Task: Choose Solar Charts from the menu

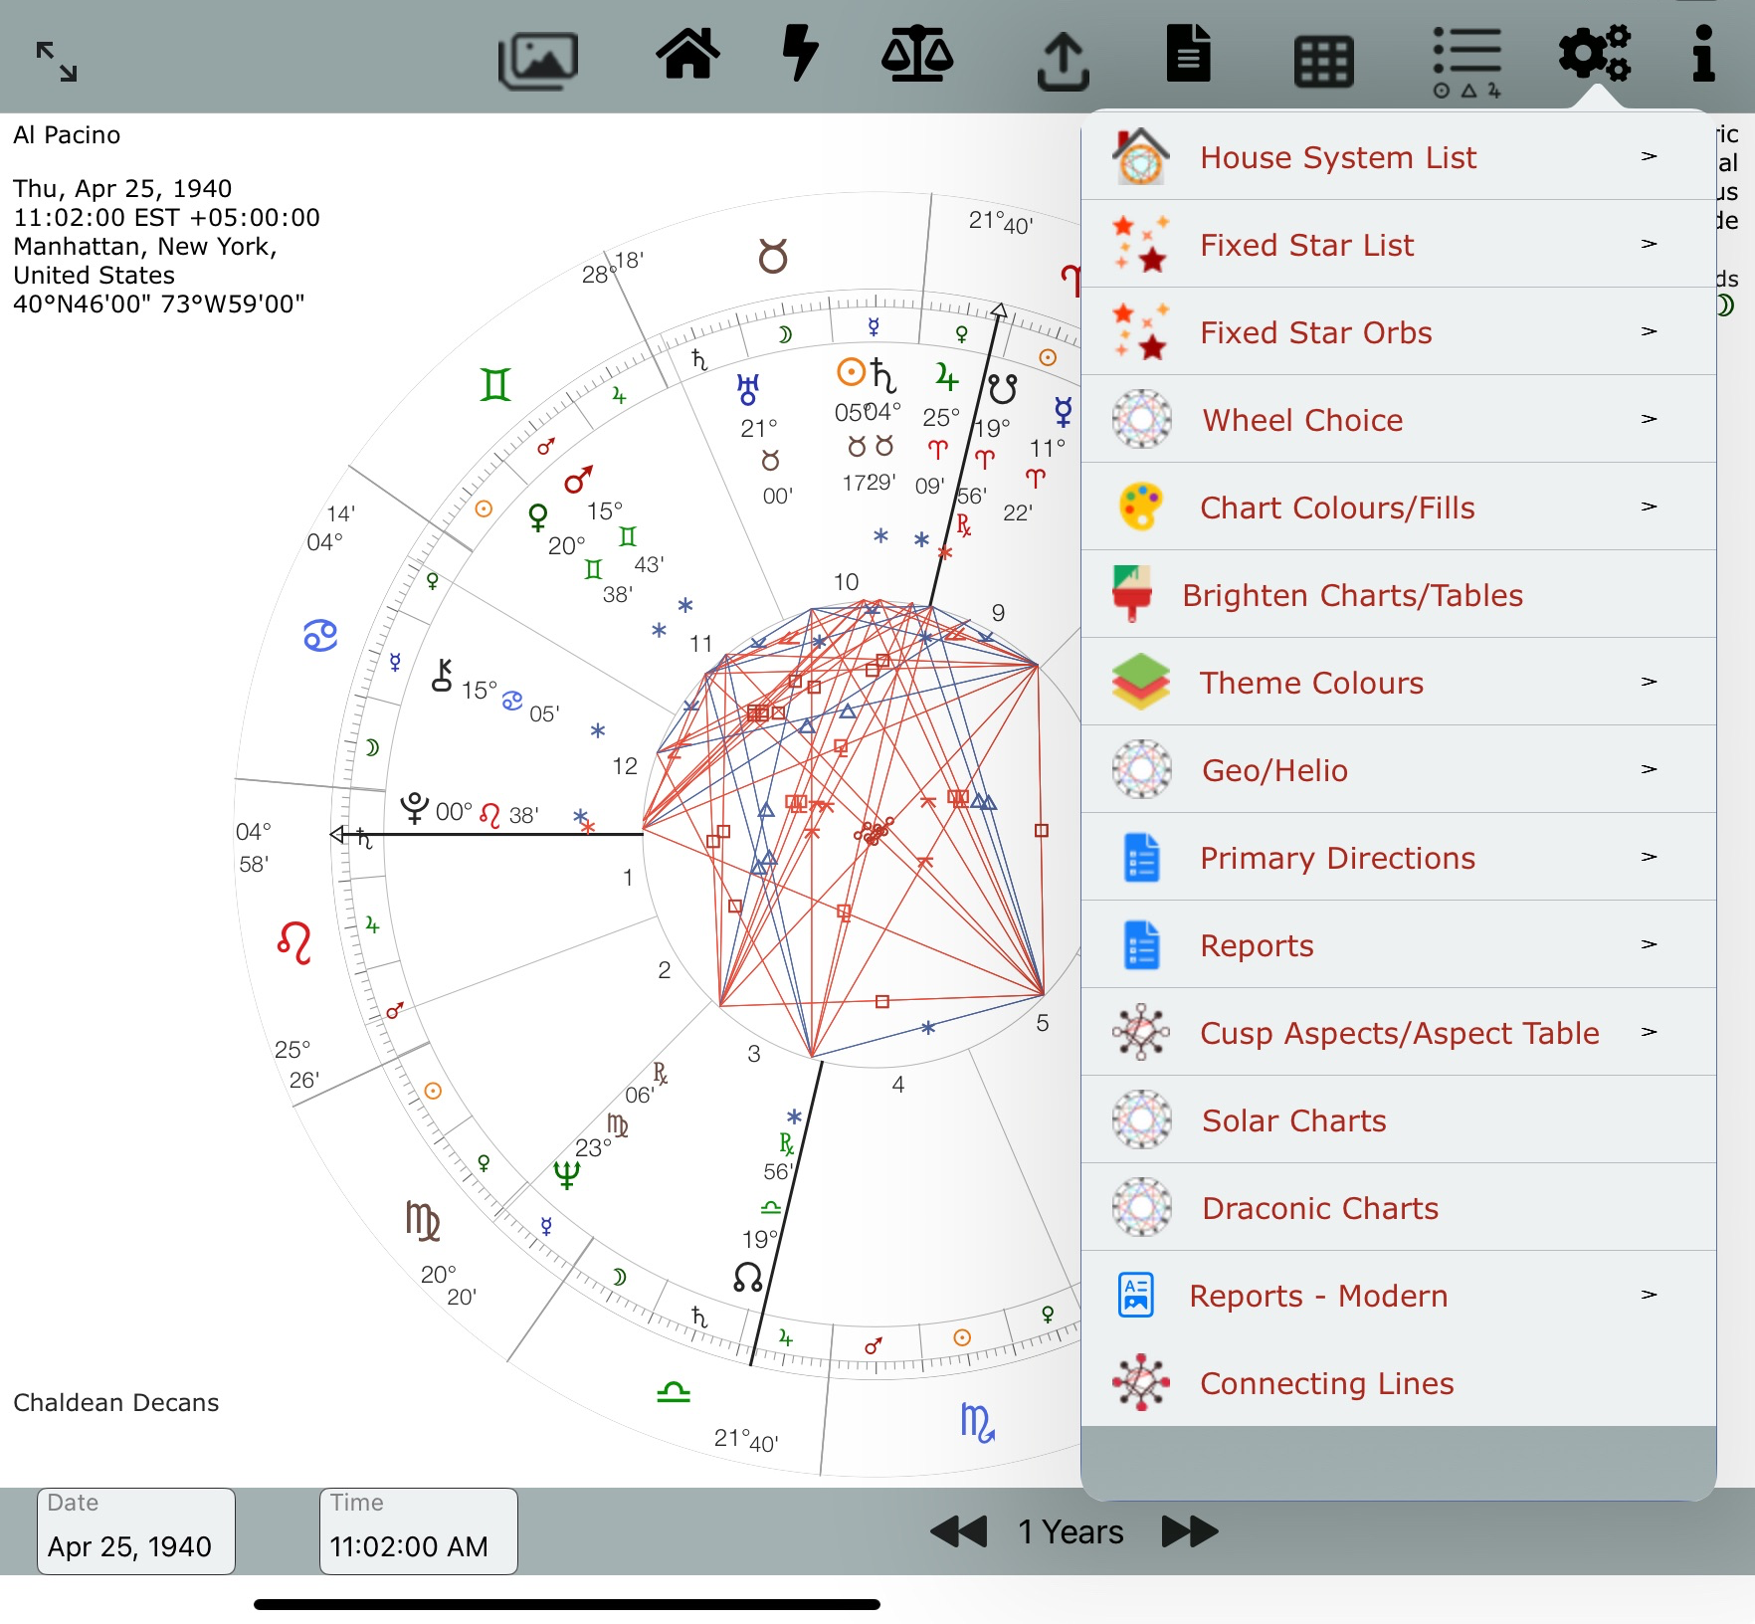Action: [x=1293, y=1120]
